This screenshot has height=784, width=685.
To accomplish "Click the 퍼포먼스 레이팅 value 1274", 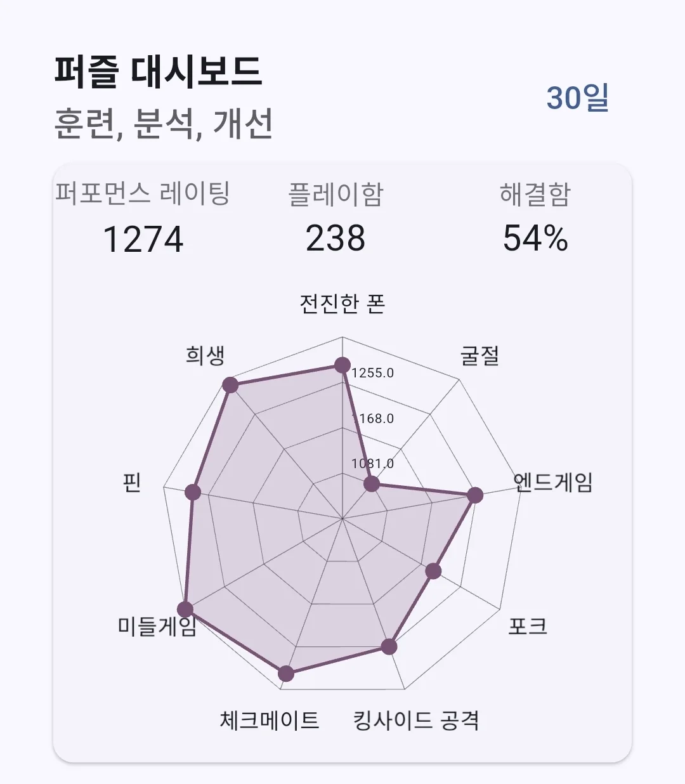I will pyautogui.click(x=143, y=239).
